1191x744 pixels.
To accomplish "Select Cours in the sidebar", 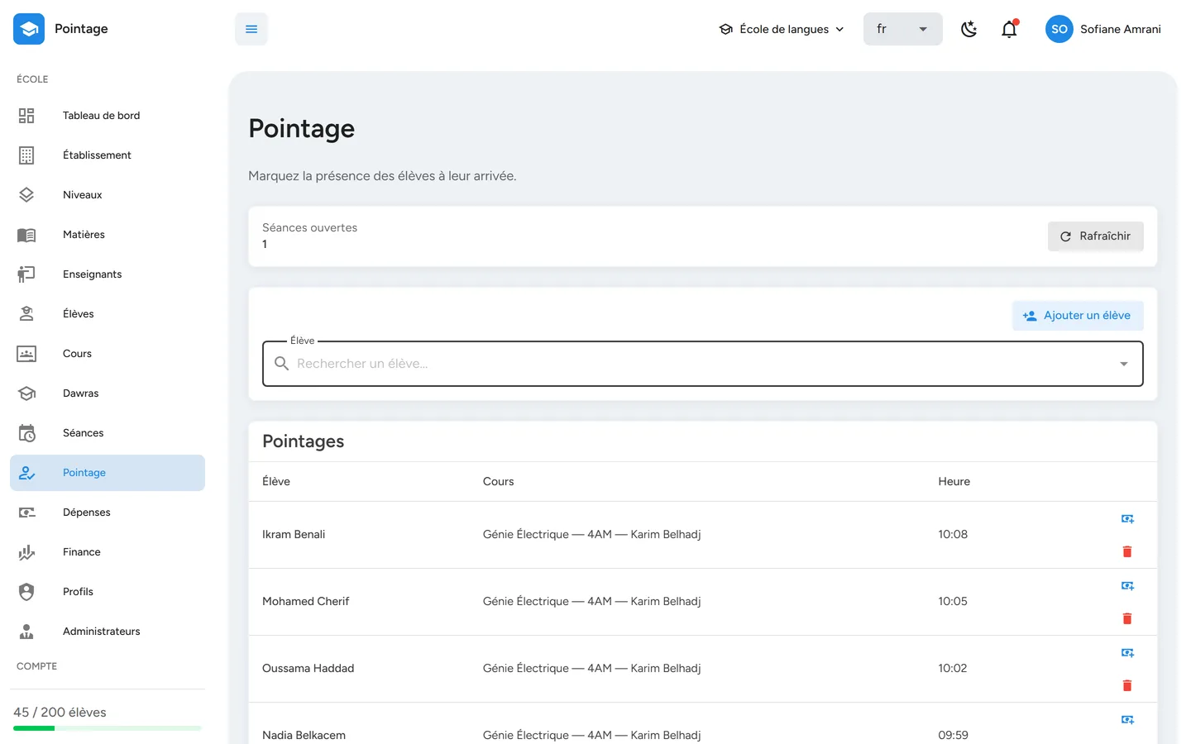I will [x=108, y=354].
